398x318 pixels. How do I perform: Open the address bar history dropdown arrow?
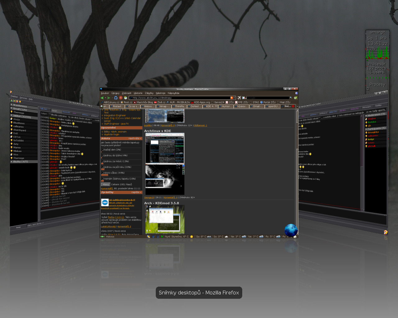[234, 98]
